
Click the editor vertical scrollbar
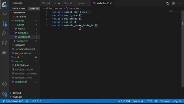point(183,49)
